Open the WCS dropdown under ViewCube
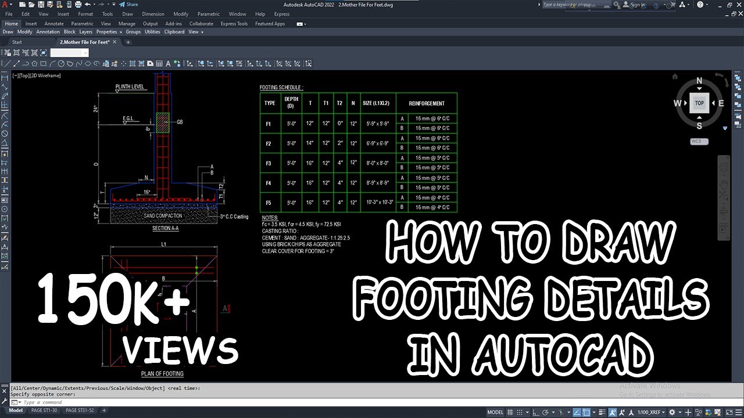Screen dimensions: 744x418 click(699, 141)
